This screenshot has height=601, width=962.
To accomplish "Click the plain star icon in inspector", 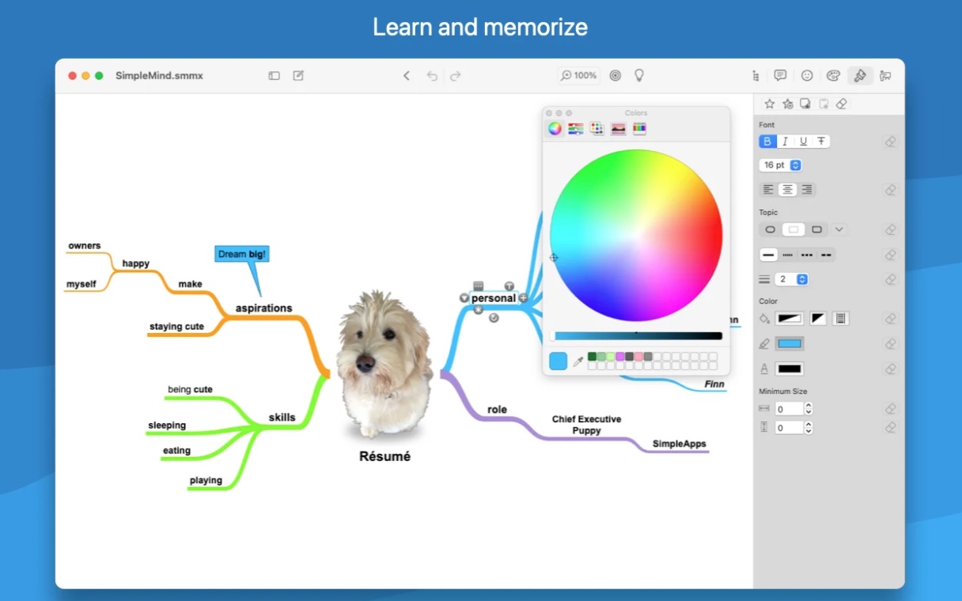I will pos(769,104).
